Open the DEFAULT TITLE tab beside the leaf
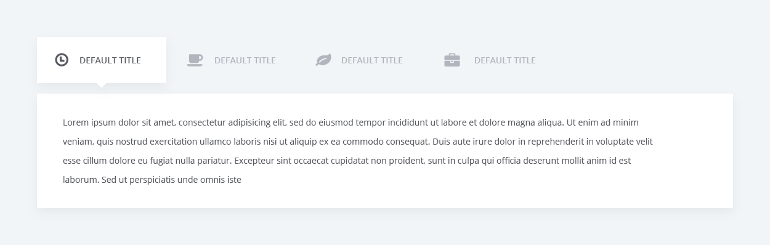The width and height of the screenshot is (770, 245). tap(372, 60)
